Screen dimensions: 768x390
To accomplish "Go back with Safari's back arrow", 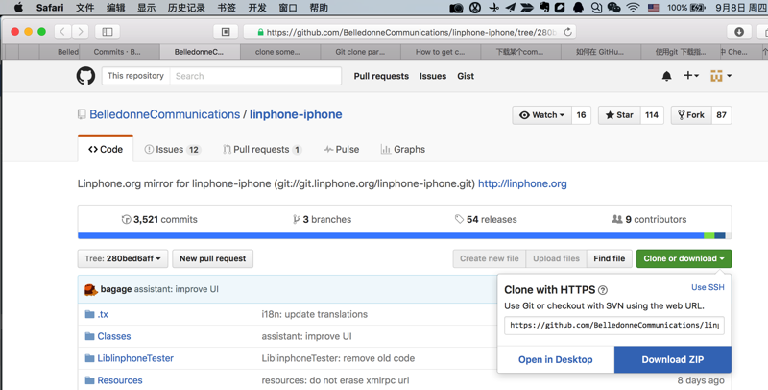I will (x=62, y=32).
